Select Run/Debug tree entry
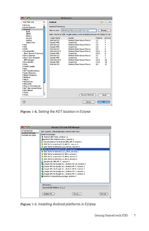149x231 pixels. [28, 90]
